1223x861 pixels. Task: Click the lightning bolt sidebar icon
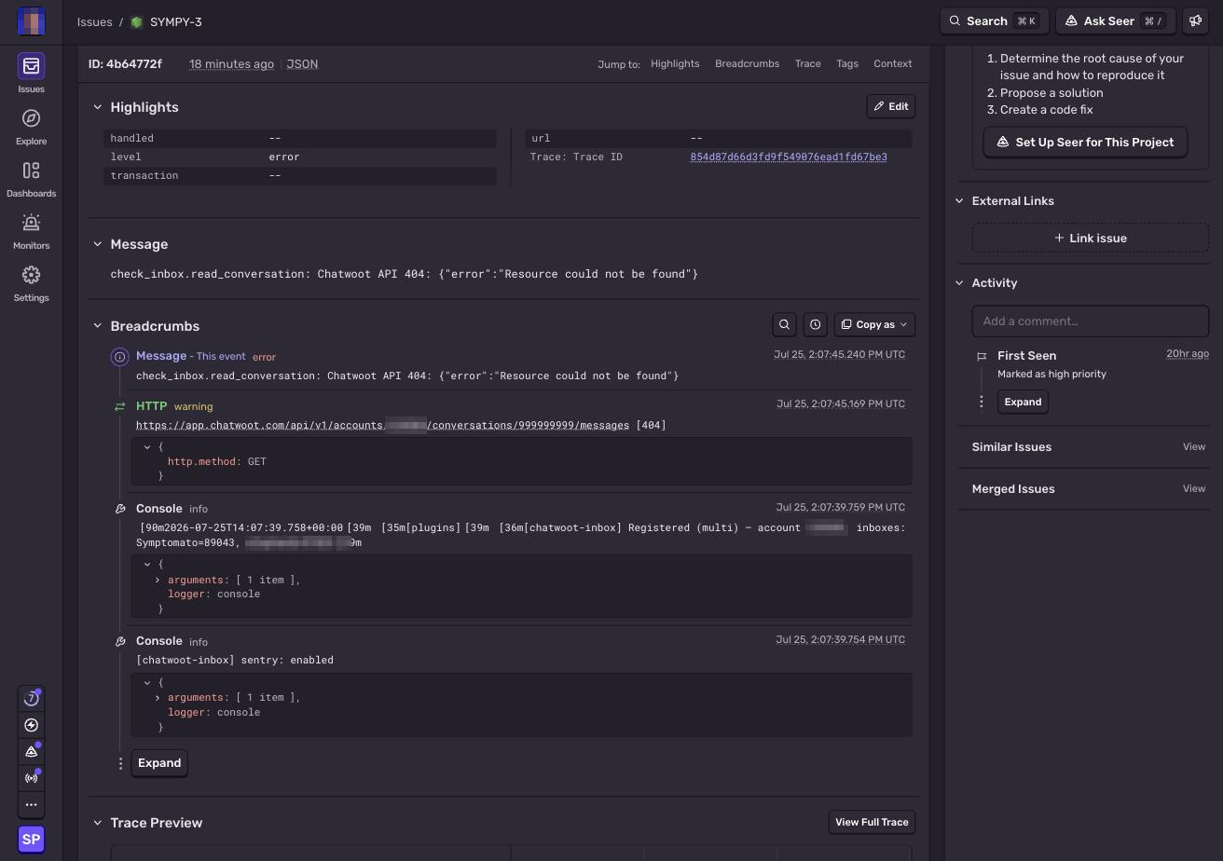click(x=31, y=725)
